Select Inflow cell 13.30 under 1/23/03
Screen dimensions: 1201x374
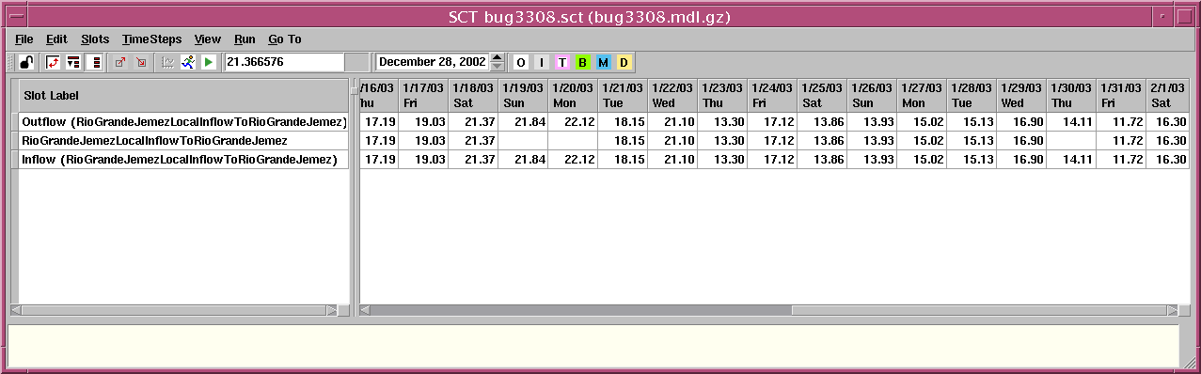722,160
